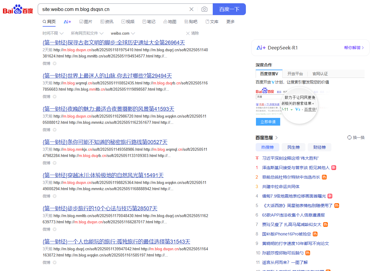Open hot topic 泽连斯基只接受与普京谈
The height and width of the screenshot is (271, 374).
click(x=296, y=168)
